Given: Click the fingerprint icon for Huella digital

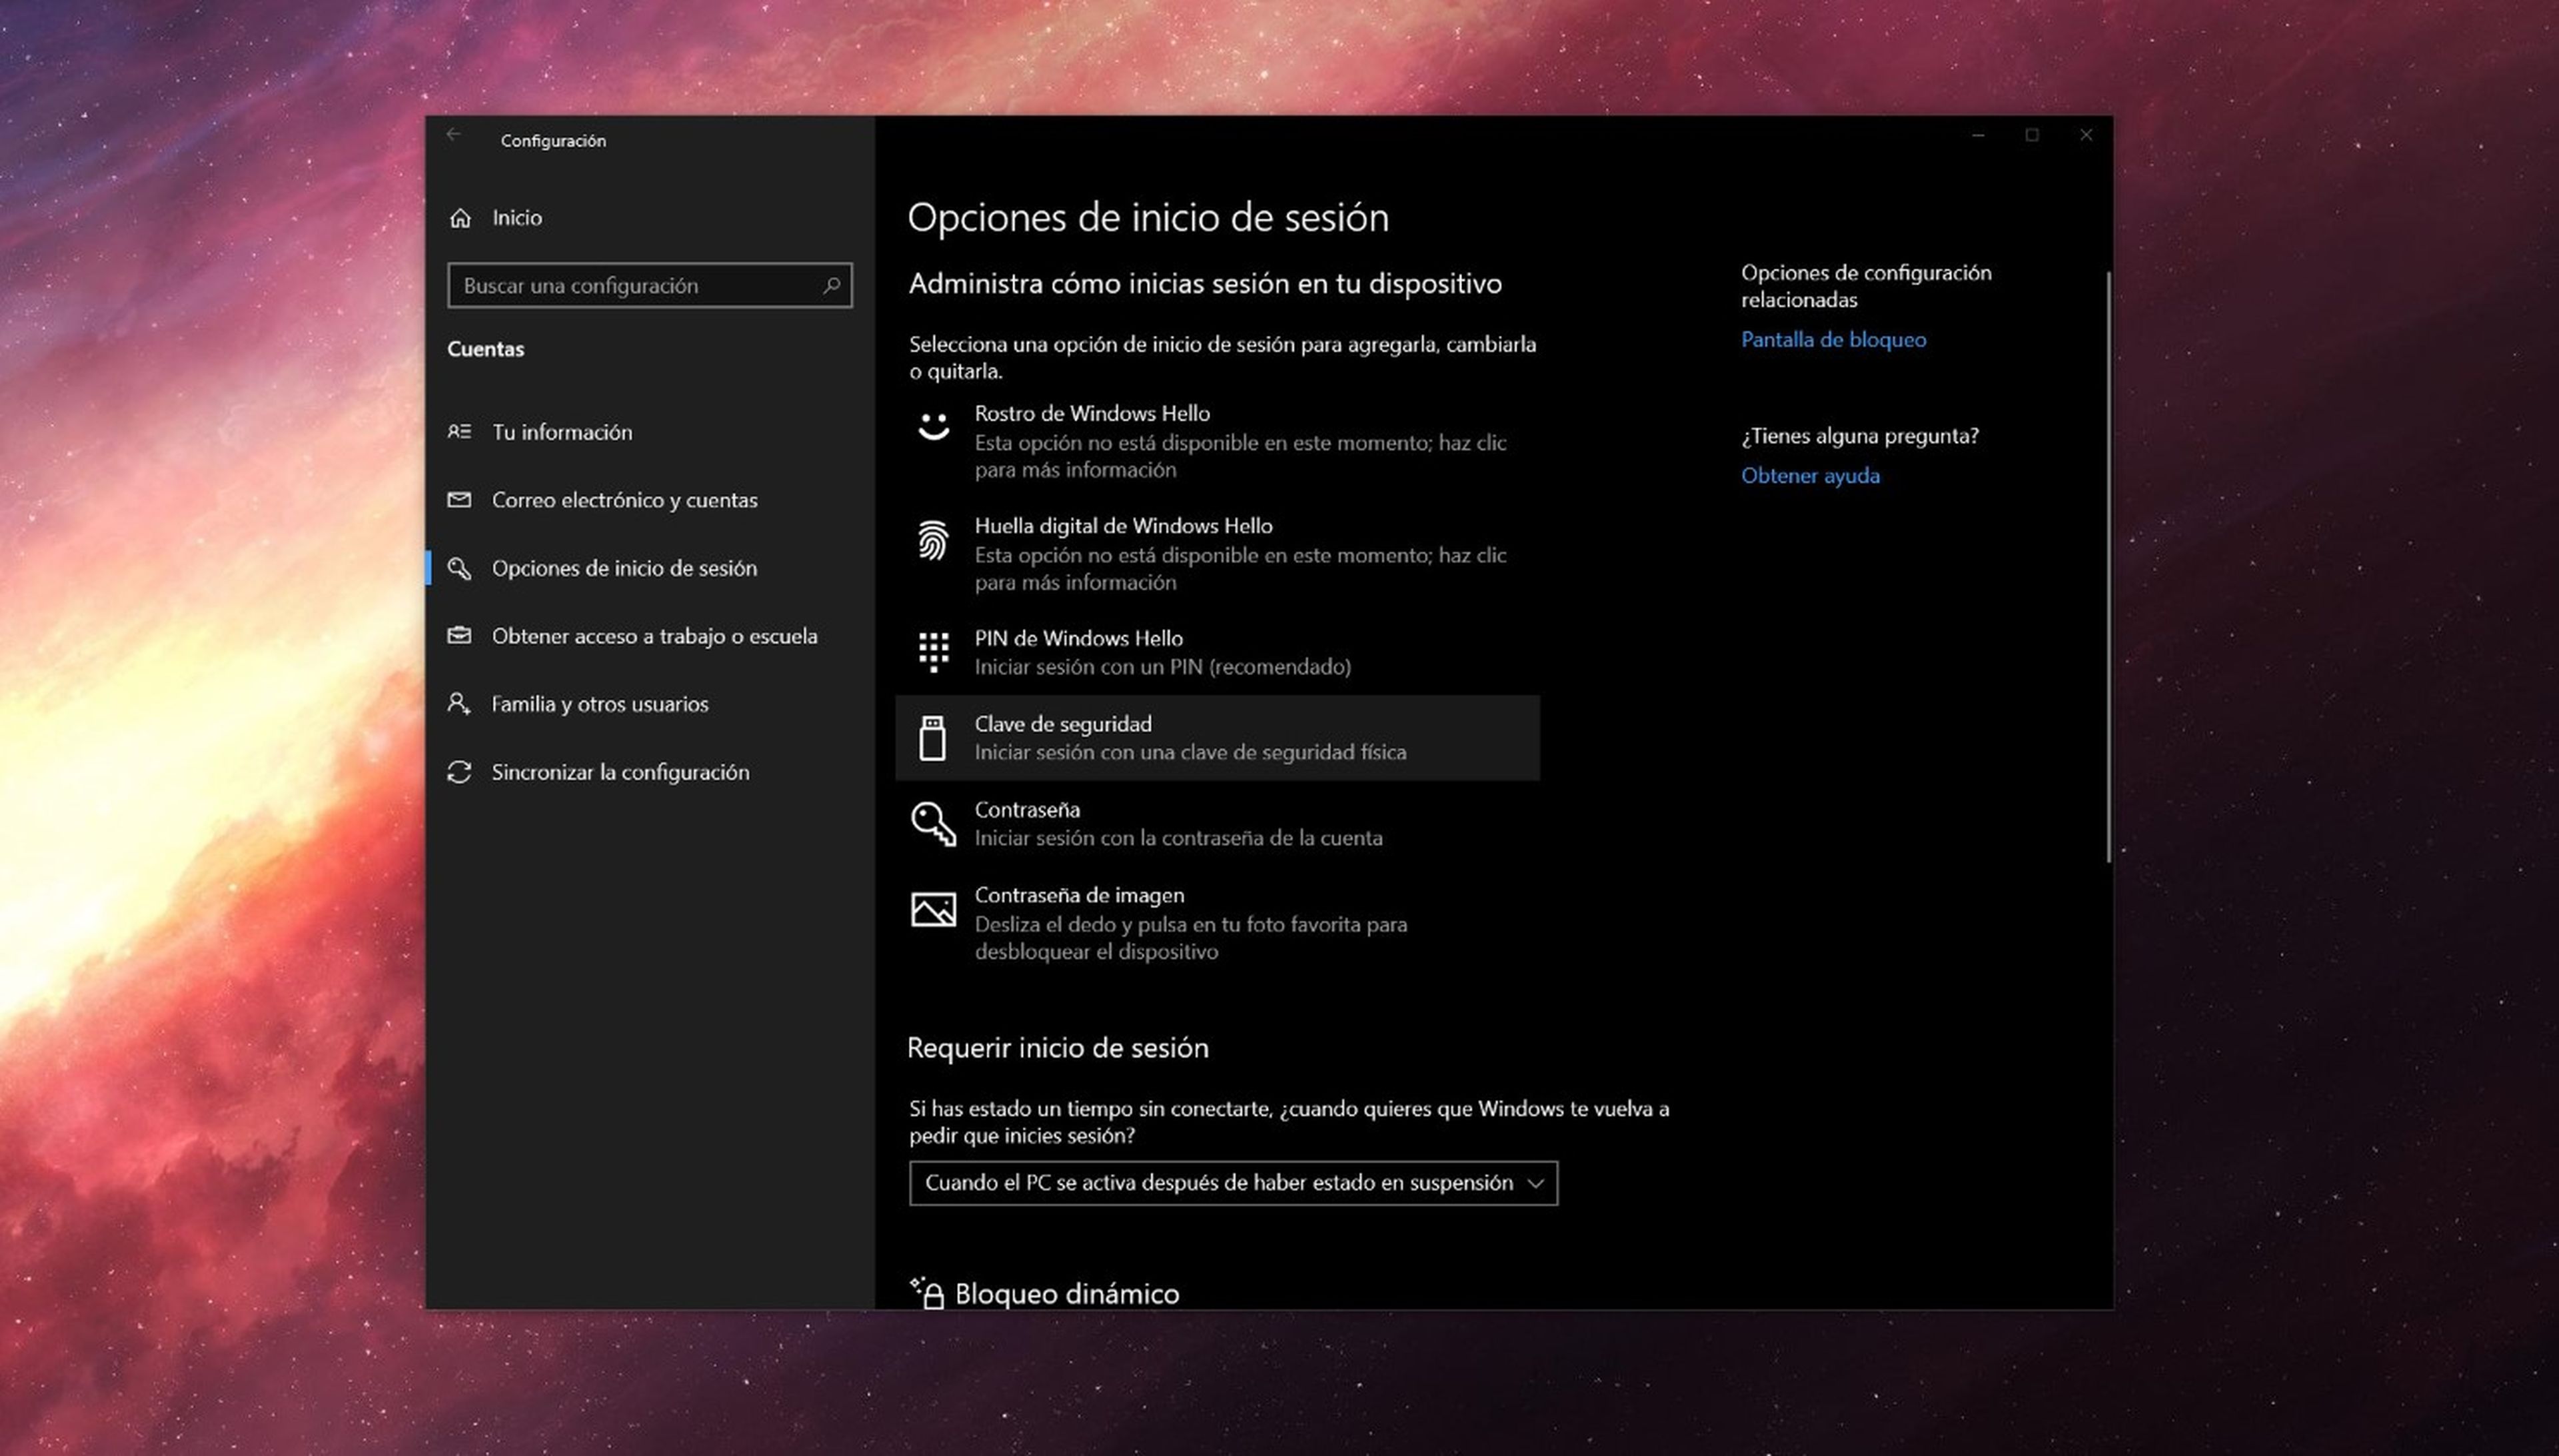Looking at the screenshot, I should click(x=933, y=540).
